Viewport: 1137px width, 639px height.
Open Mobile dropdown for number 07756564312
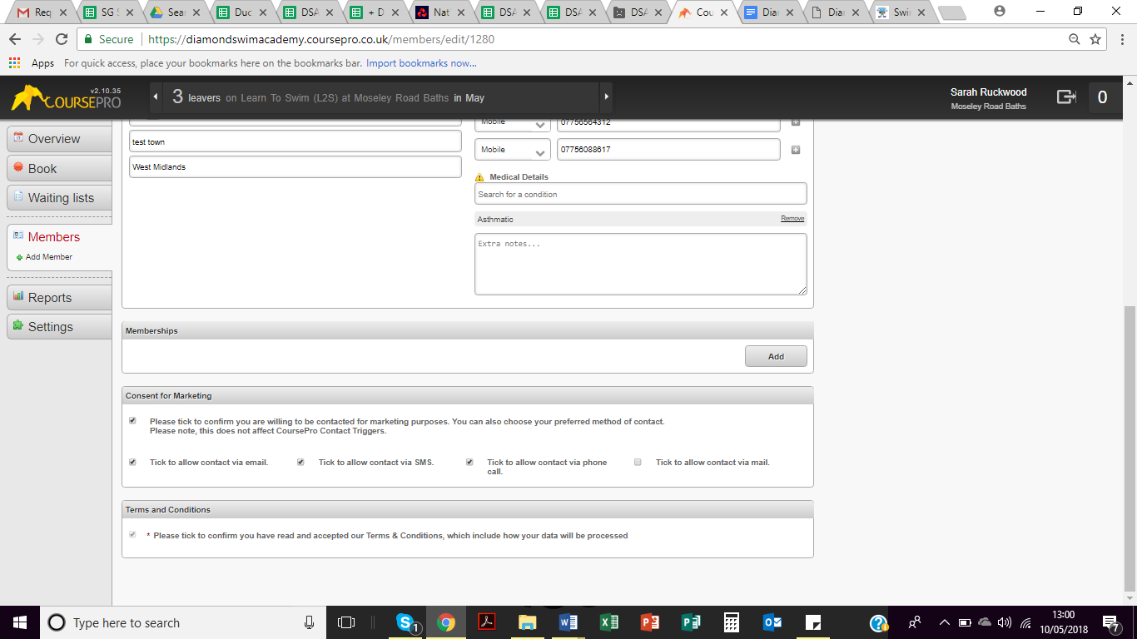click(513, 123)
